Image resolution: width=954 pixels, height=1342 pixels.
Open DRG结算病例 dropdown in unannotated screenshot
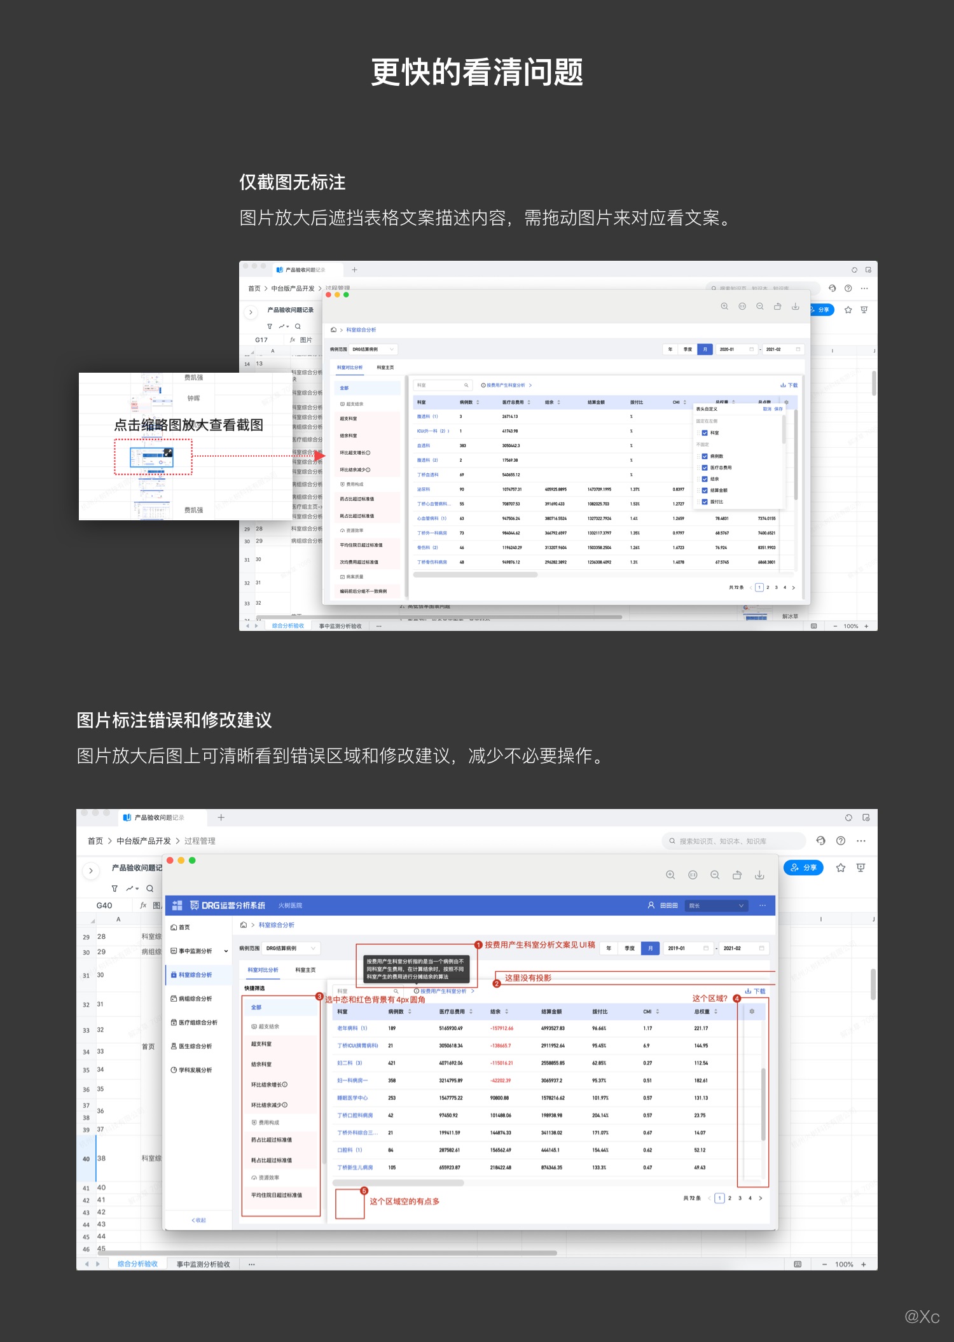coord(374,349)
